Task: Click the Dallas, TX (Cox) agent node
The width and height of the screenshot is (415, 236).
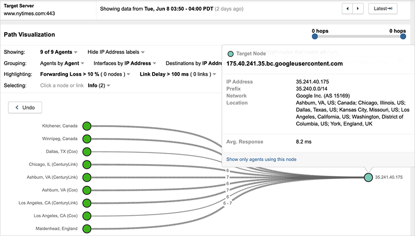Action: coord(87,151)
